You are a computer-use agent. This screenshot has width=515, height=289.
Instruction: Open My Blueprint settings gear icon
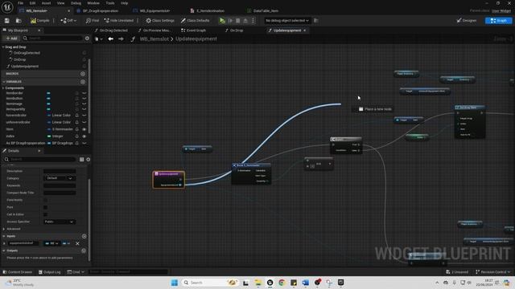pyautogui.click(x=87, y=39)
